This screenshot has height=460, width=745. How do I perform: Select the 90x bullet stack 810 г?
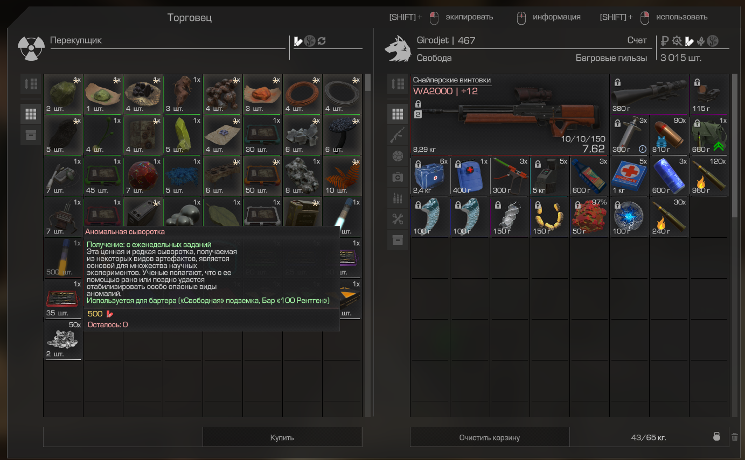click(x=670, y=135)
